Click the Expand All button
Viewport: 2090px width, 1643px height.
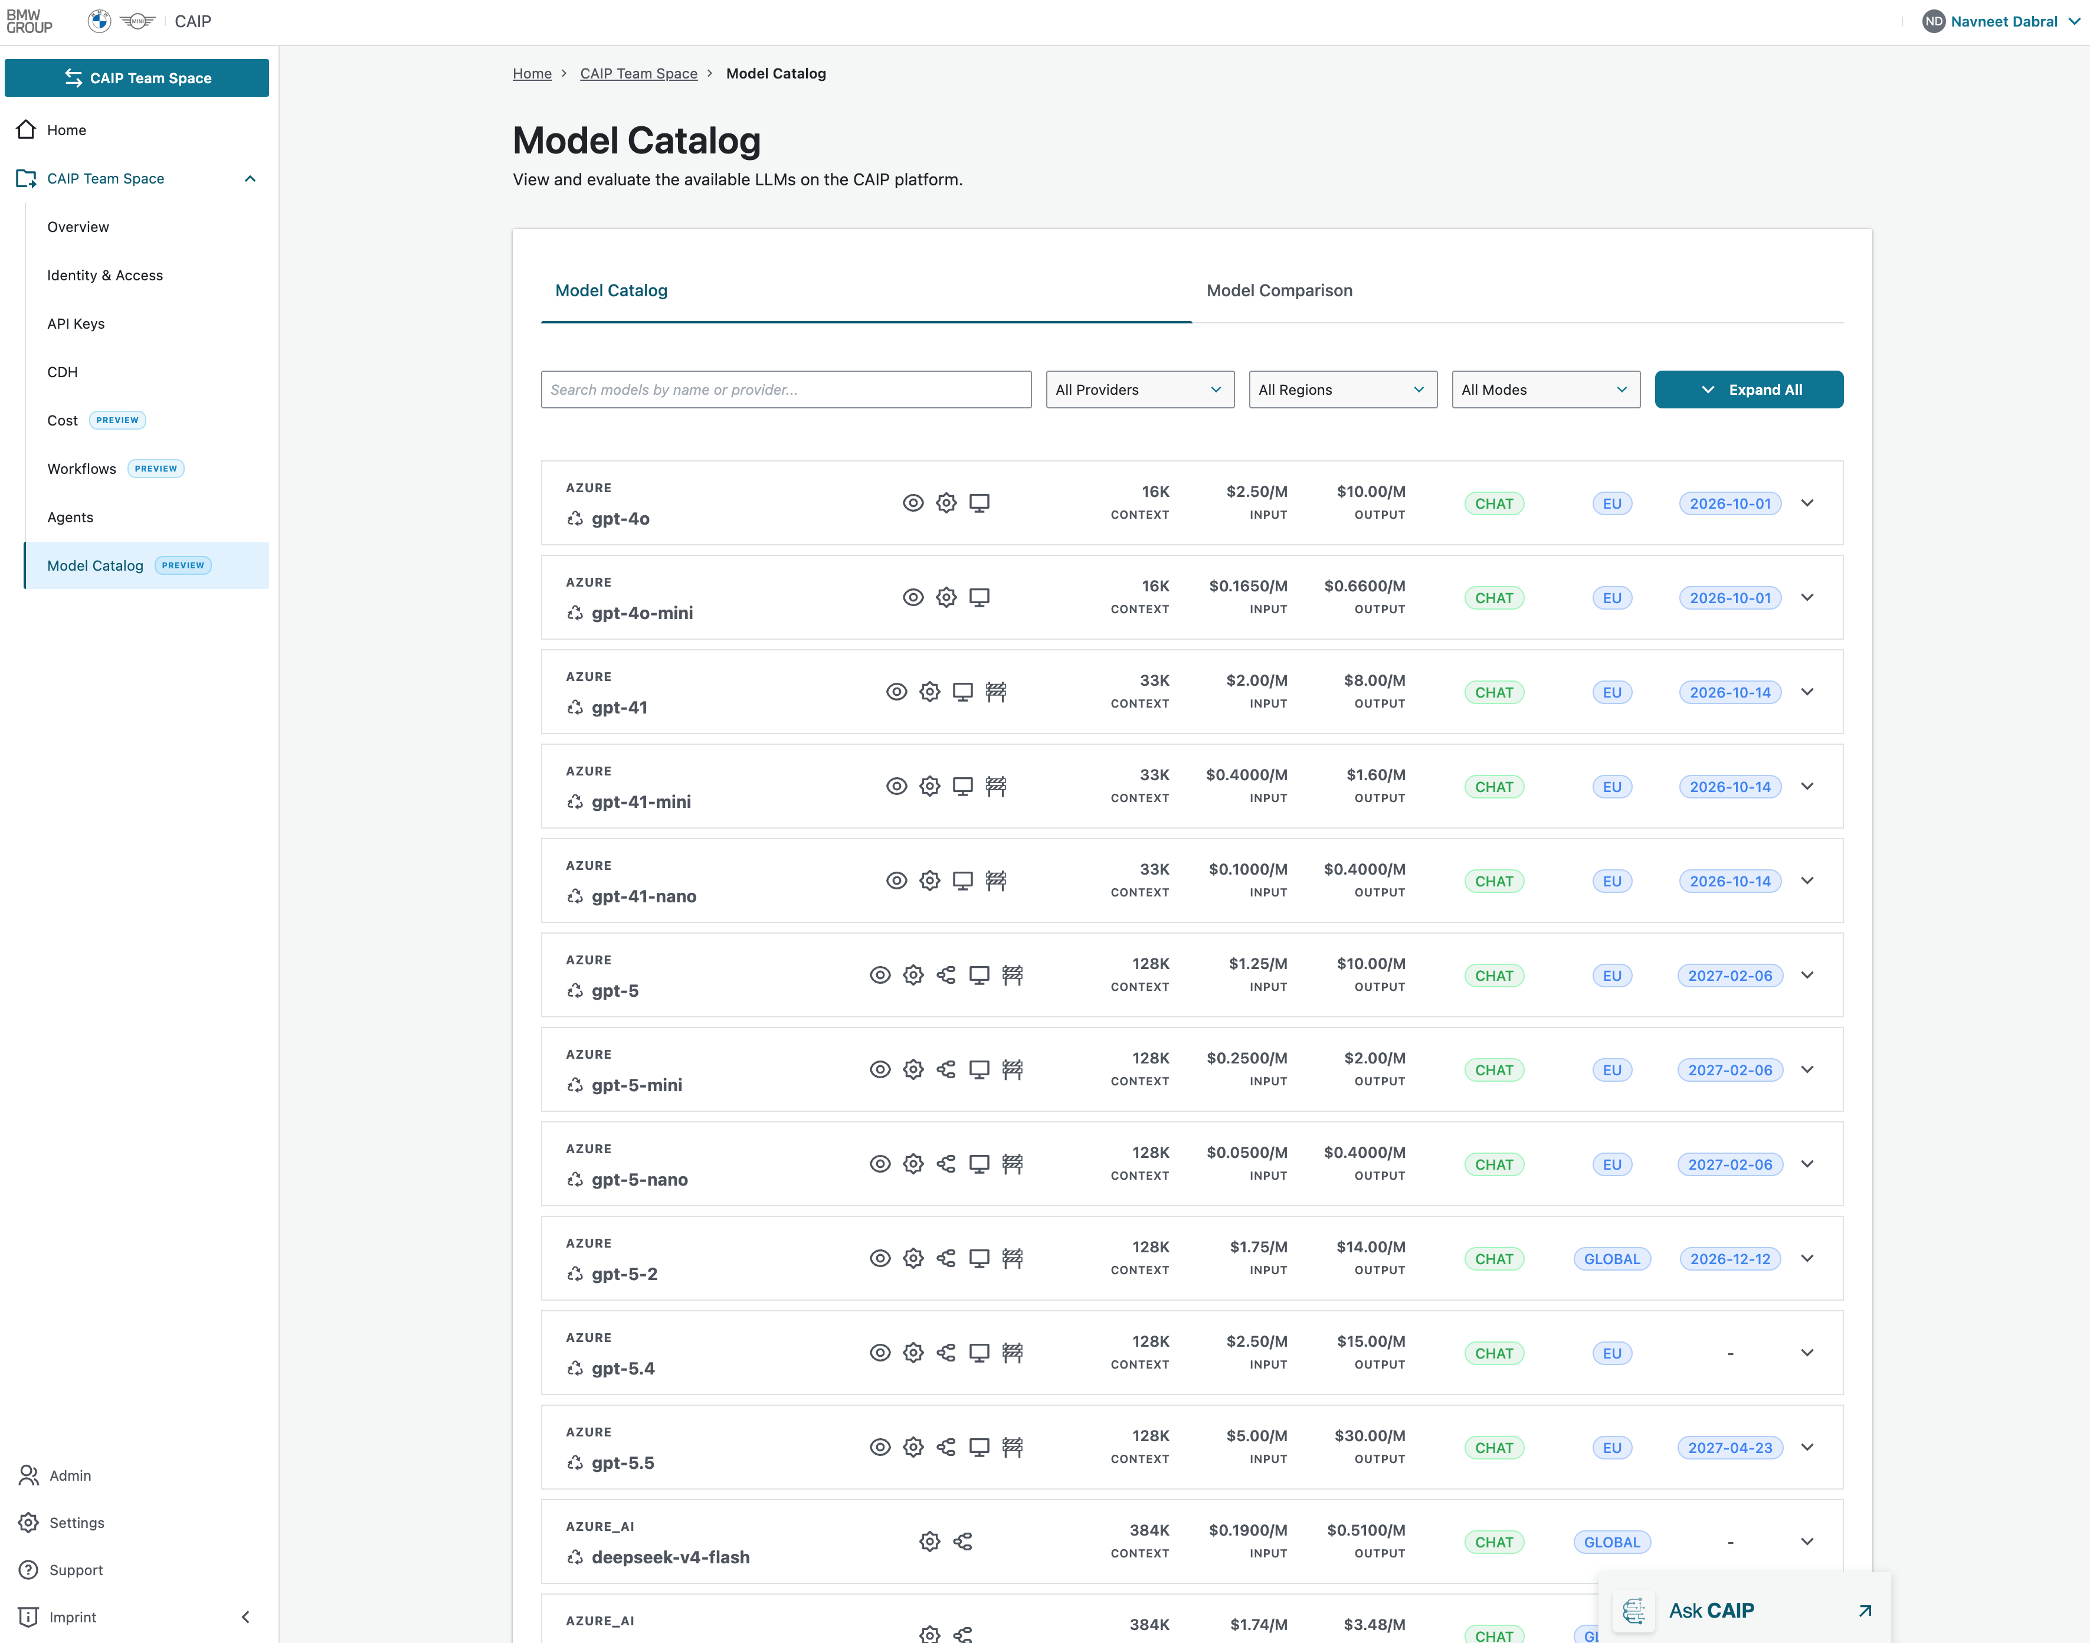(x=1748, y=390)
